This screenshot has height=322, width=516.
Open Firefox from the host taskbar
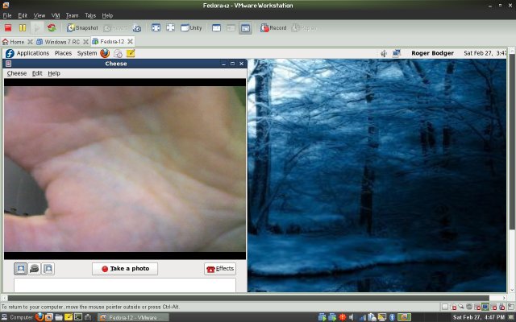tap(40, 317)
